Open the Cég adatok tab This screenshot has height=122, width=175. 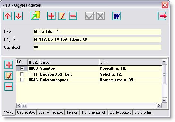[x=26, y=112]
